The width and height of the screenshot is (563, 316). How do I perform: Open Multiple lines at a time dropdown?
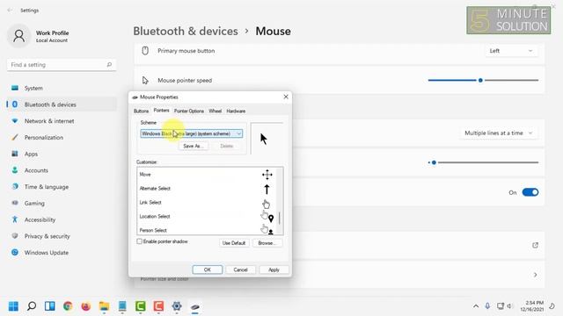[x=499, y=133]
